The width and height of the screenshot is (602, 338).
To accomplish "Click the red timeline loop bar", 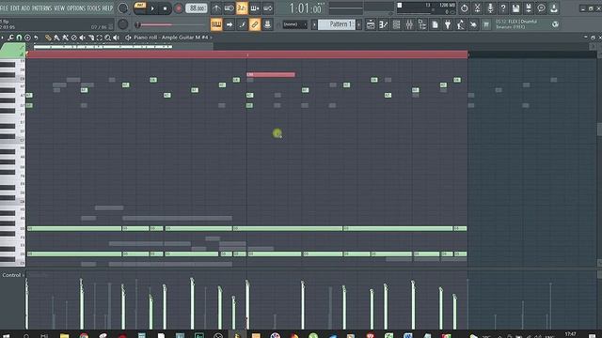I will (x=246, y=54).
